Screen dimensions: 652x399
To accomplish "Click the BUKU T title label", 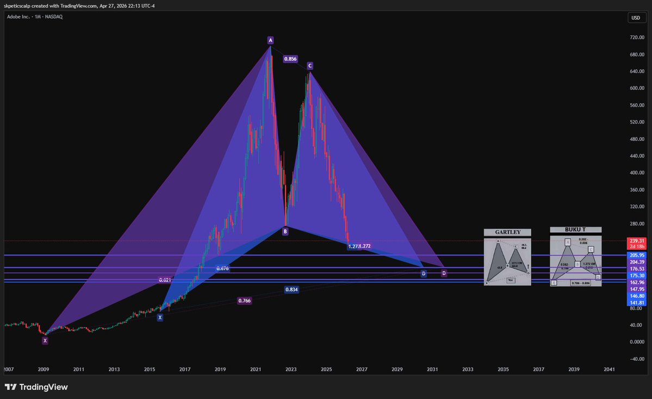I will (575, 229).
